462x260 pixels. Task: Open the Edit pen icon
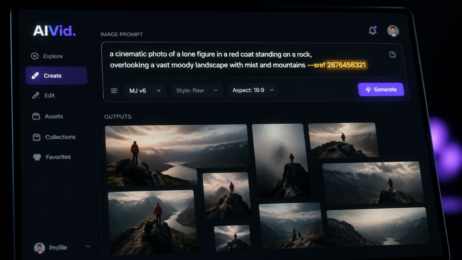pos(36,95)
